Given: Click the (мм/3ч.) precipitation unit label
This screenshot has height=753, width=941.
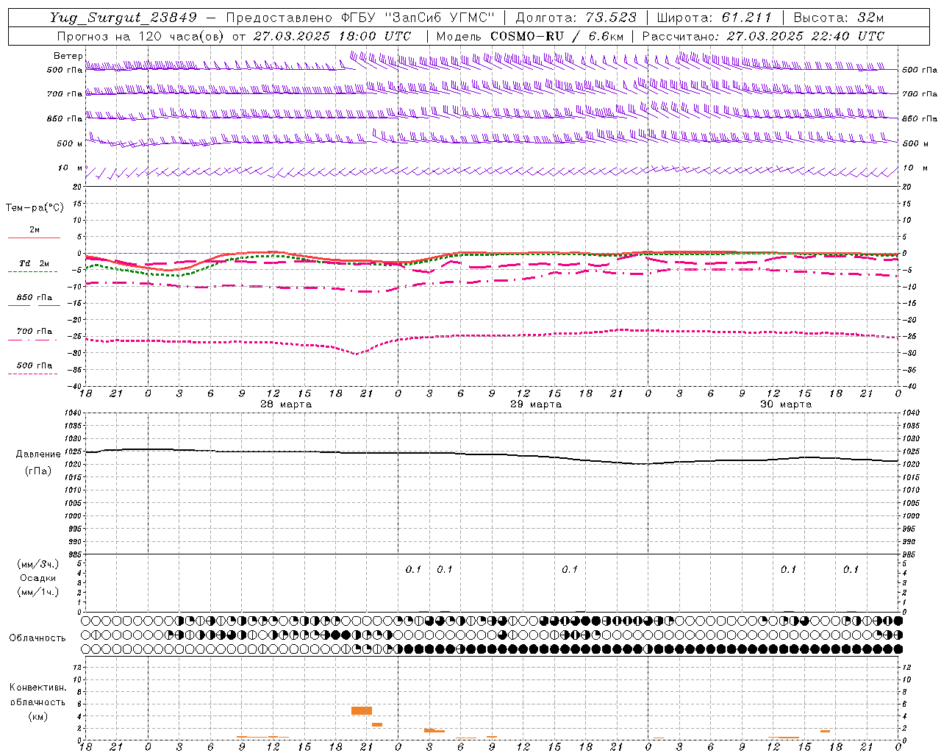Looking at the screenshot, I should [38, 564].
